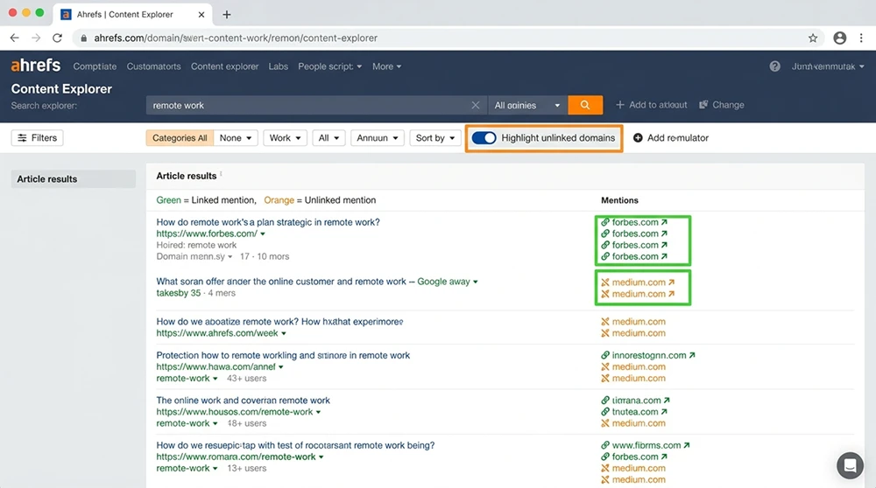Open the browser three-dot menu
876x488 pixels.
pos(861,38)
